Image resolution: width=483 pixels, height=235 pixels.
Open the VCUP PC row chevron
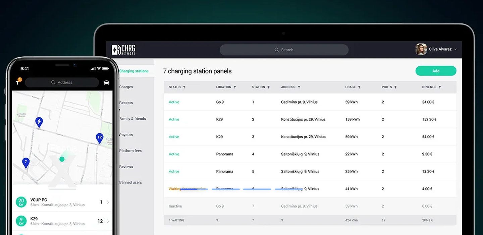(108, 202)
